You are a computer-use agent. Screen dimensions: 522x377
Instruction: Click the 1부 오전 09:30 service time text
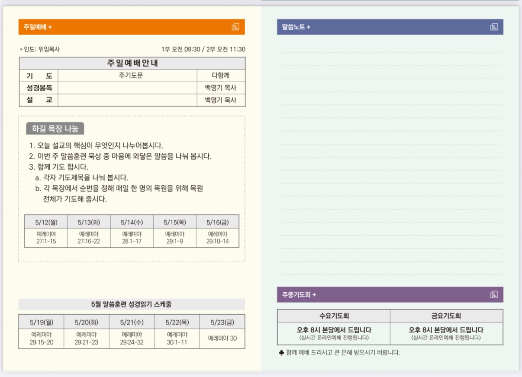pos(180,49)
